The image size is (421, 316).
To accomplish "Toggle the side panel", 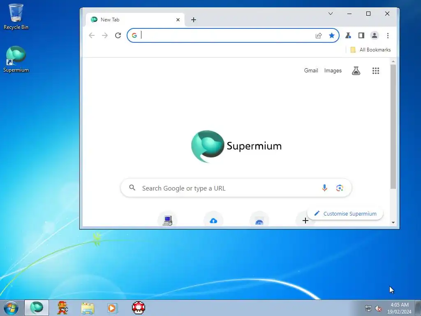I will pyautogui.click(x=361, y=35).
